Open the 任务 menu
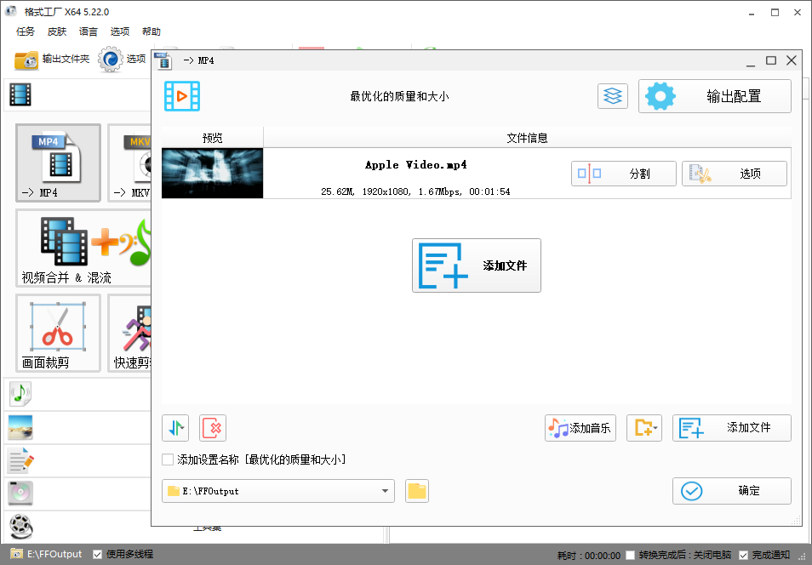Viewport: 812px width, 565px height. point(26,31)
